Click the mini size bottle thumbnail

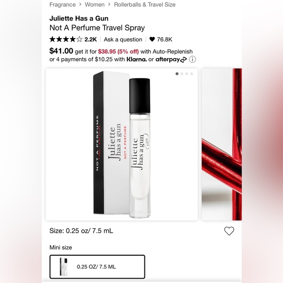(x=64, y=267)
